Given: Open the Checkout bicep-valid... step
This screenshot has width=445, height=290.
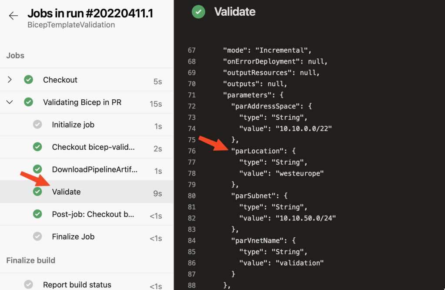Looking at the screenshot, I should [x=93, y=147].
